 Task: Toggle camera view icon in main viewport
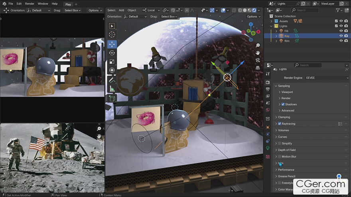258,60
